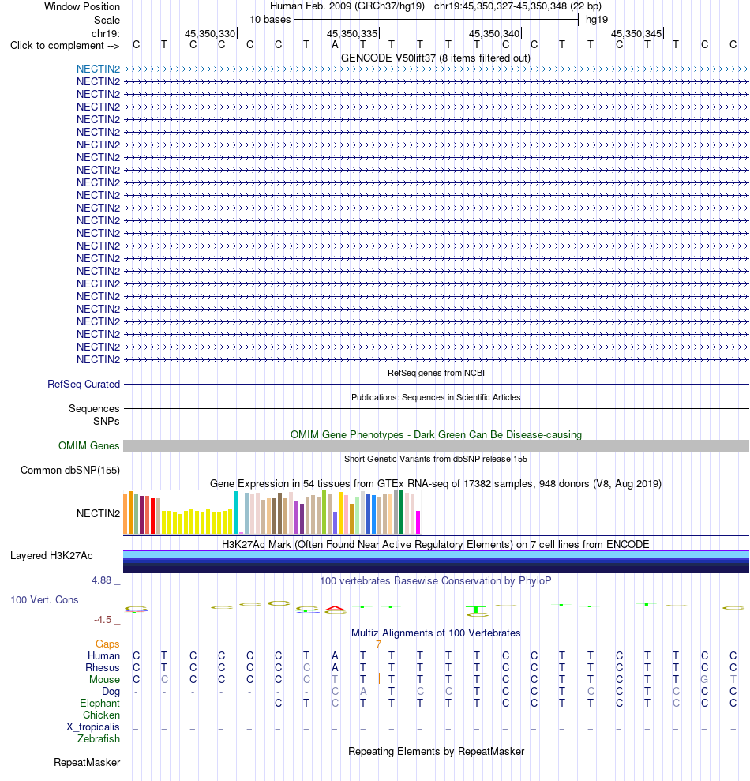This screenshot has width=750, height=781.
Task: Click the 45,350,345 position marker
Action: coord(636,33)
